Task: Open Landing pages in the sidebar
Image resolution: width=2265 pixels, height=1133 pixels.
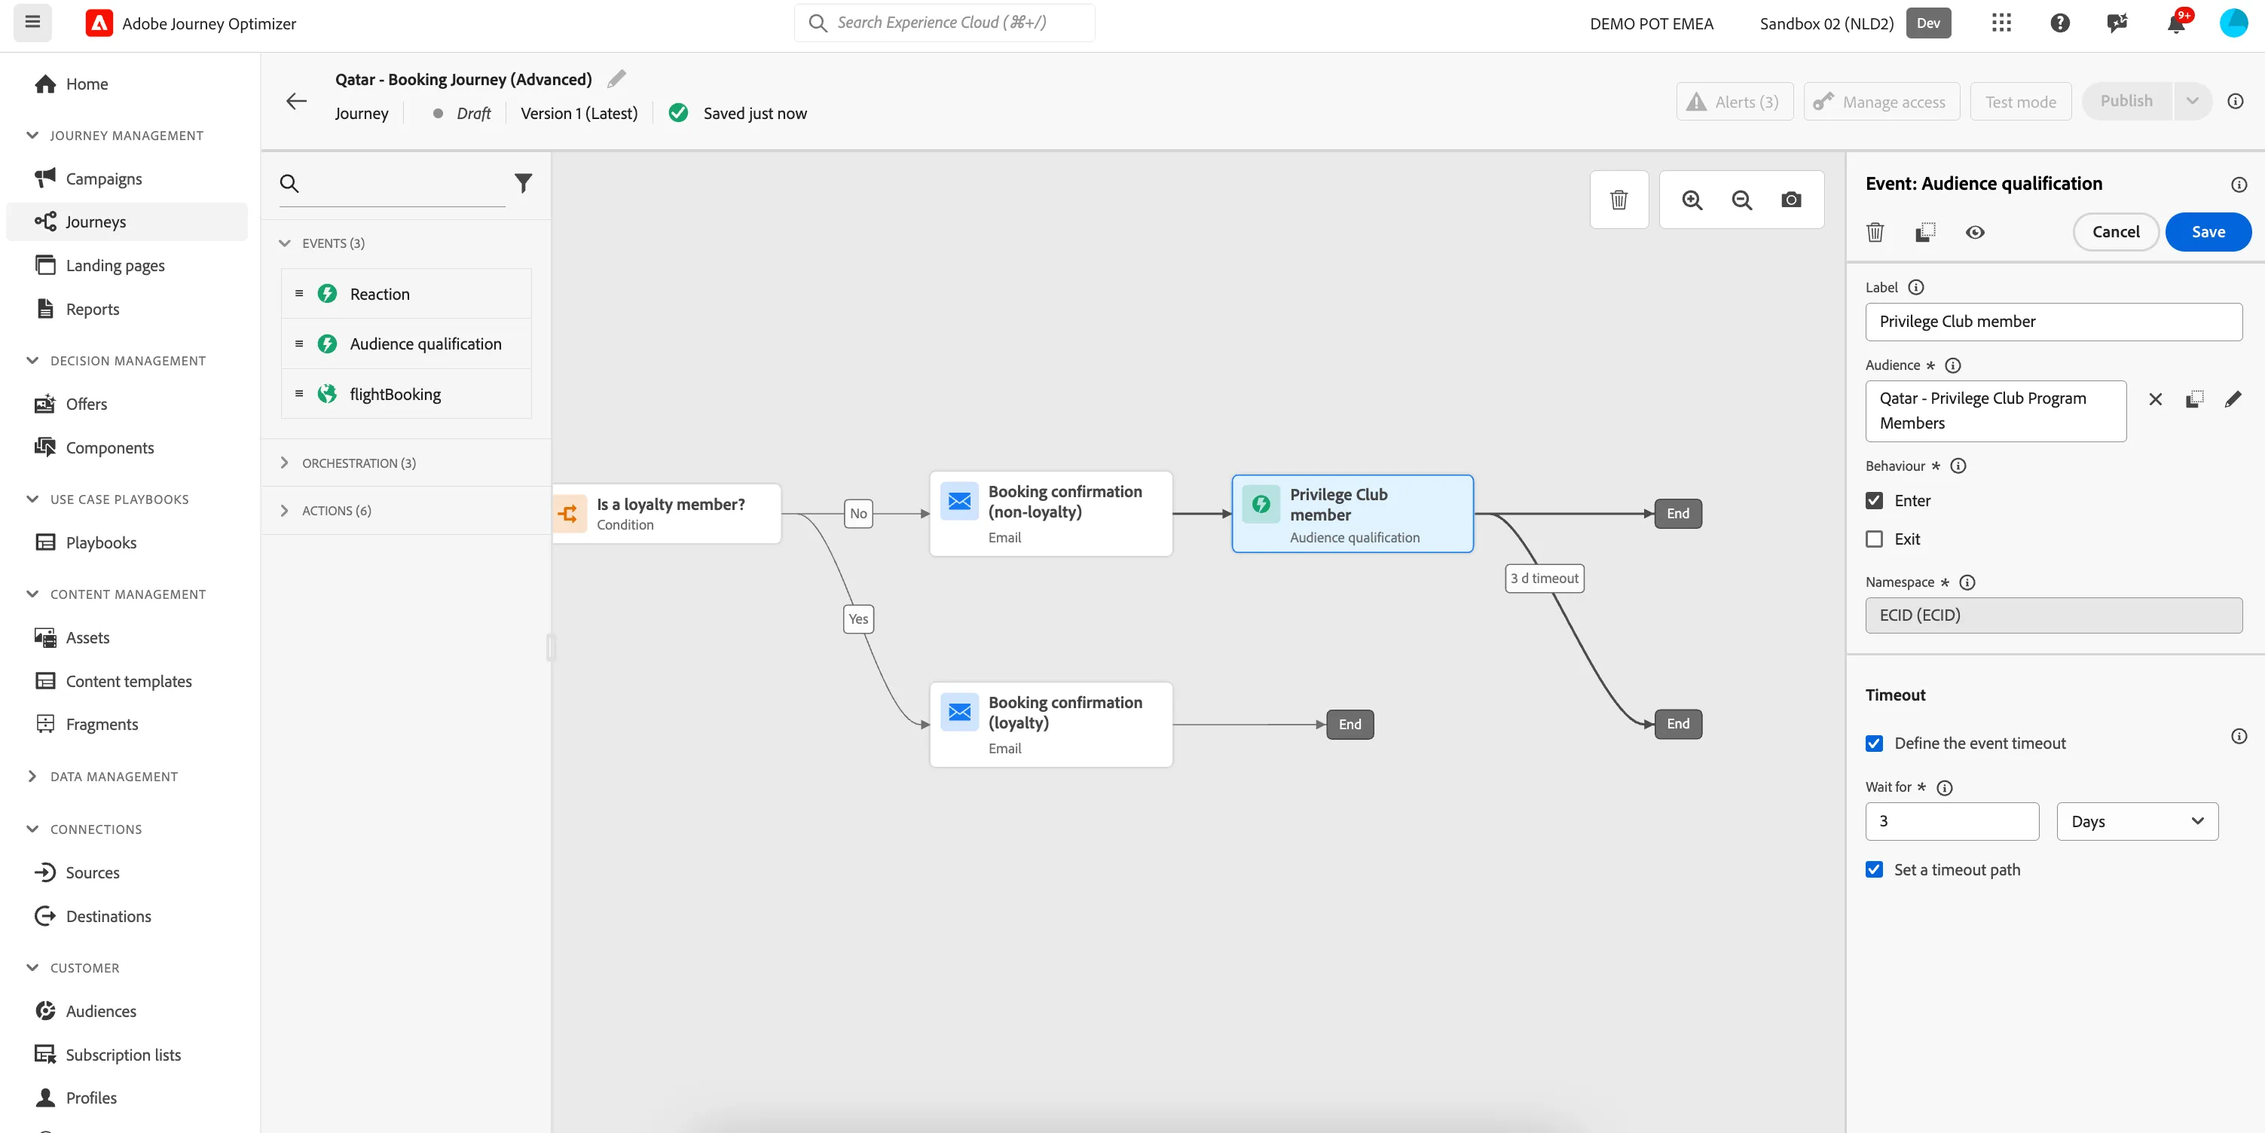Action: pos(115,265)
